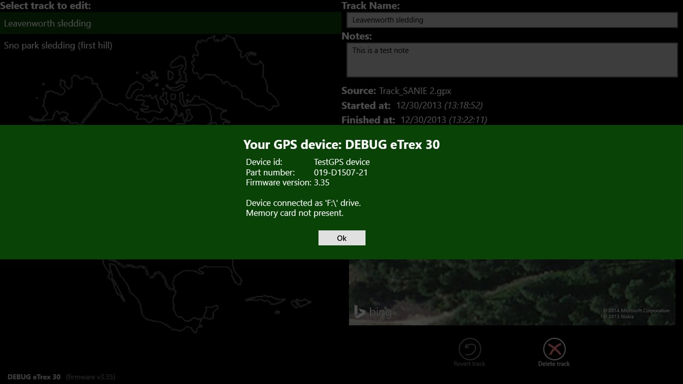Click the circular undo arrow icon

[x=469, y=348]
